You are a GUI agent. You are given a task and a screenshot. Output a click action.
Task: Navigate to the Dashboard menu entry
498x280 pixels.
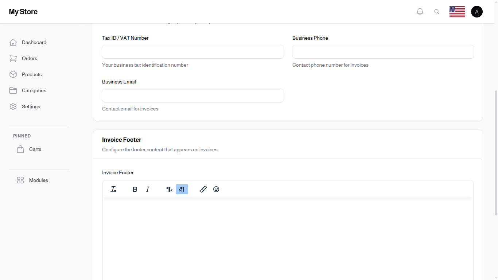34,42
